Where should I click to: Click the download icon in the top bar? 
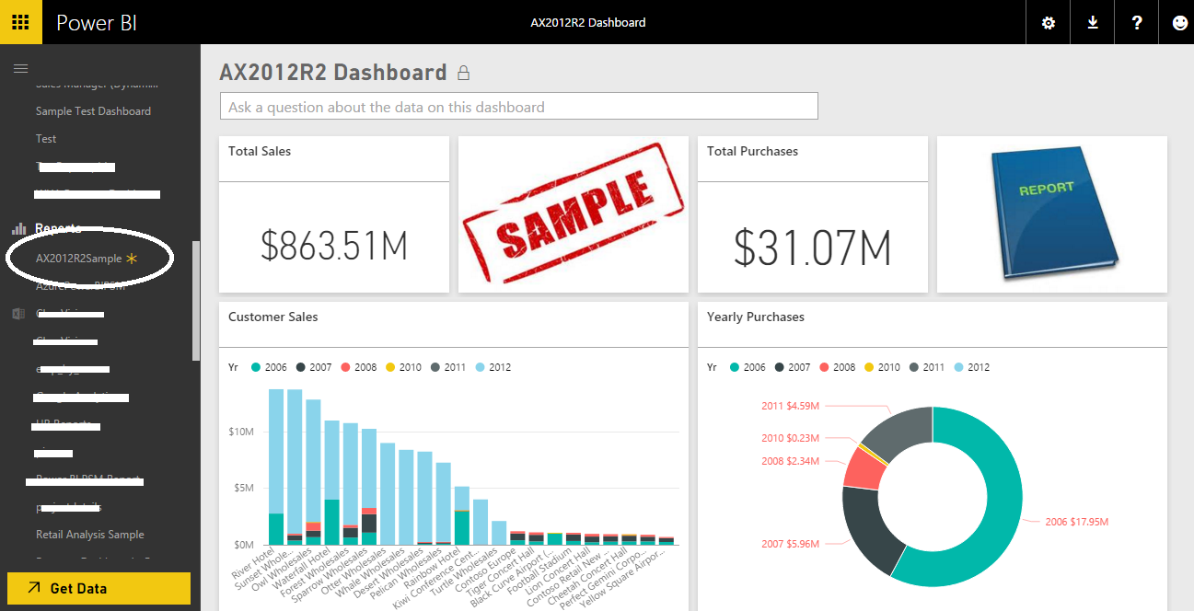(1093, 23)
